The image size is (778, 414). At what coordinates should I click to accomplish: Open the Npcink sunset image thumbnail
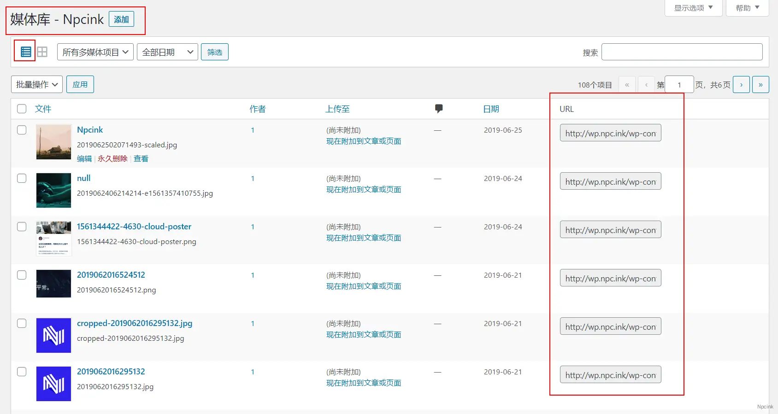point(54,142)
